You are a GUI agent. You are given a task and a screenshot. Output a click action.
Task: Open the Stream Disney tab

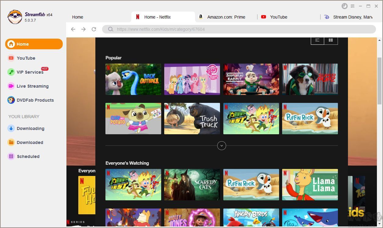[x=352, y=17]
